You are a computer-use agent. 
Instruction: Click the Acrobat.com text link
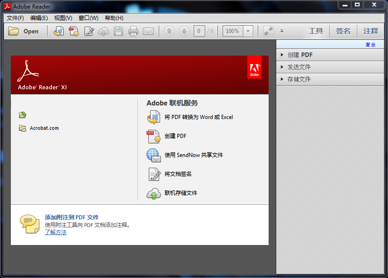tap(44, 128)
